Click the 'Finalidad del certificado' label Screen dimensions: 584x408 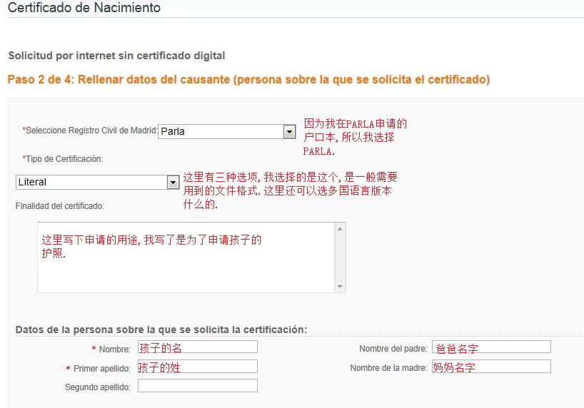pyautogui.click(x=60, y=206)
